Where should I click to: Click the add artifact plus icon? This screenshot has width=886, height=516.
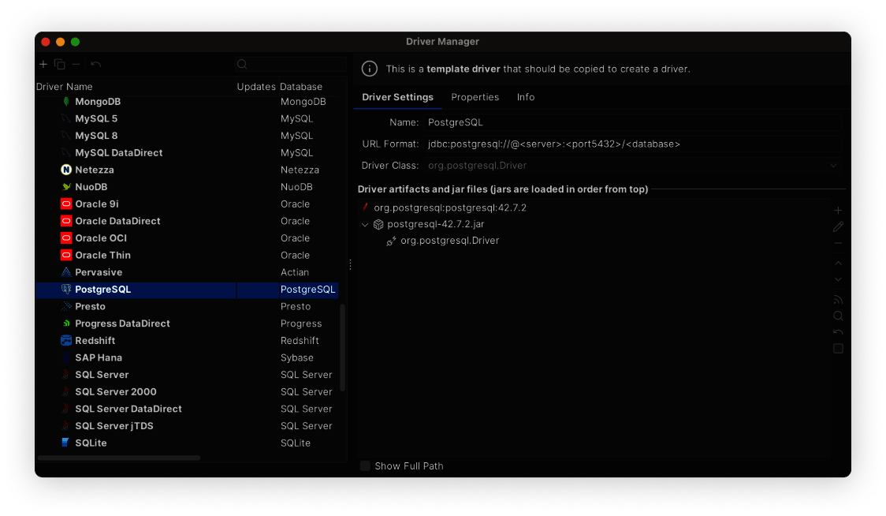click(838, 211)
